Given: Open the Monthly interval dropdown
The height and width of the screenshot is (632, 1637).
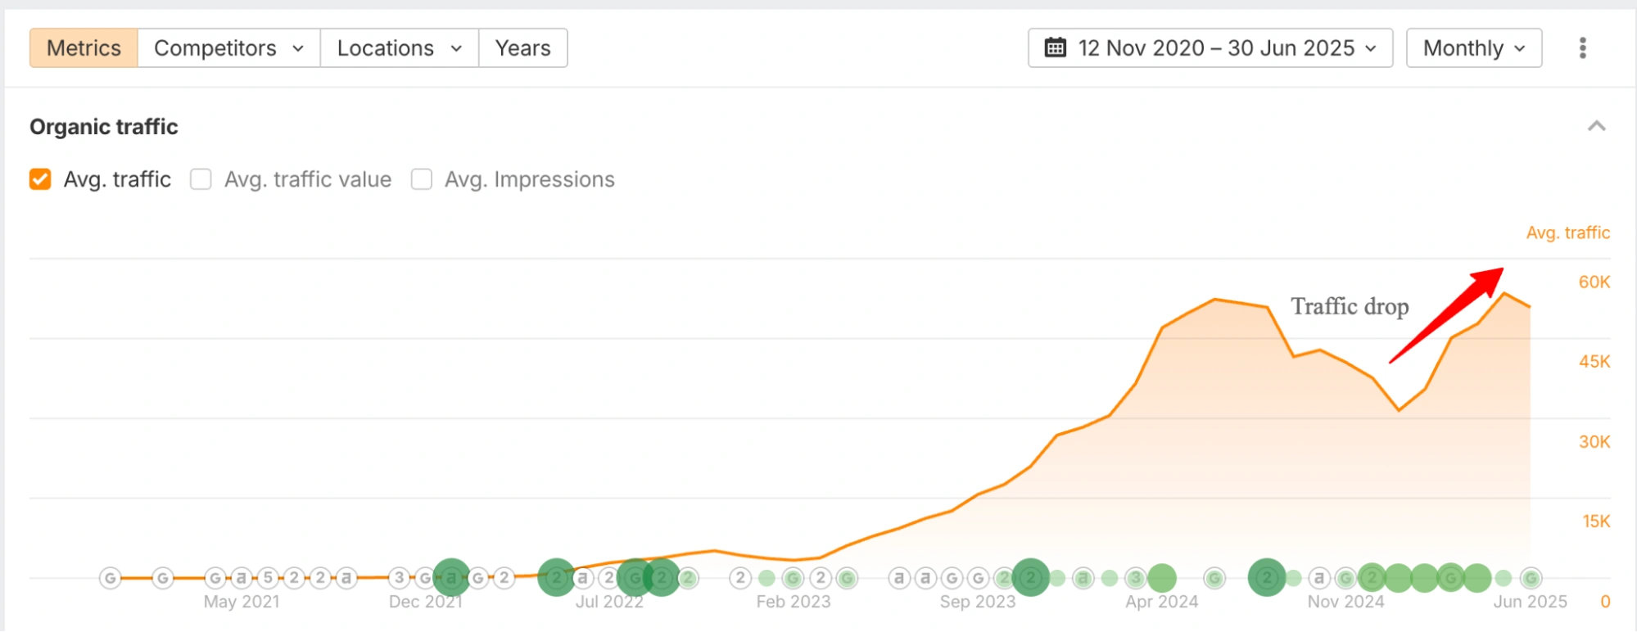Looking at the screenshot, I should (x=1473, y=48).
